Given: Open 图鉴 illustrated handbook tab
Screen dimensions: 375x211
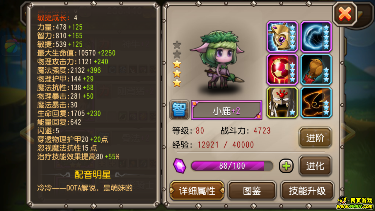Looking at the screenshot, I should point(252,191).
